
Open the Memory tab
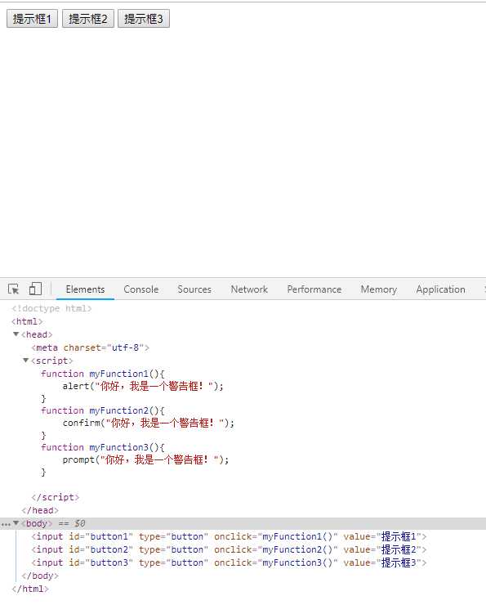[x=379, y=289]
